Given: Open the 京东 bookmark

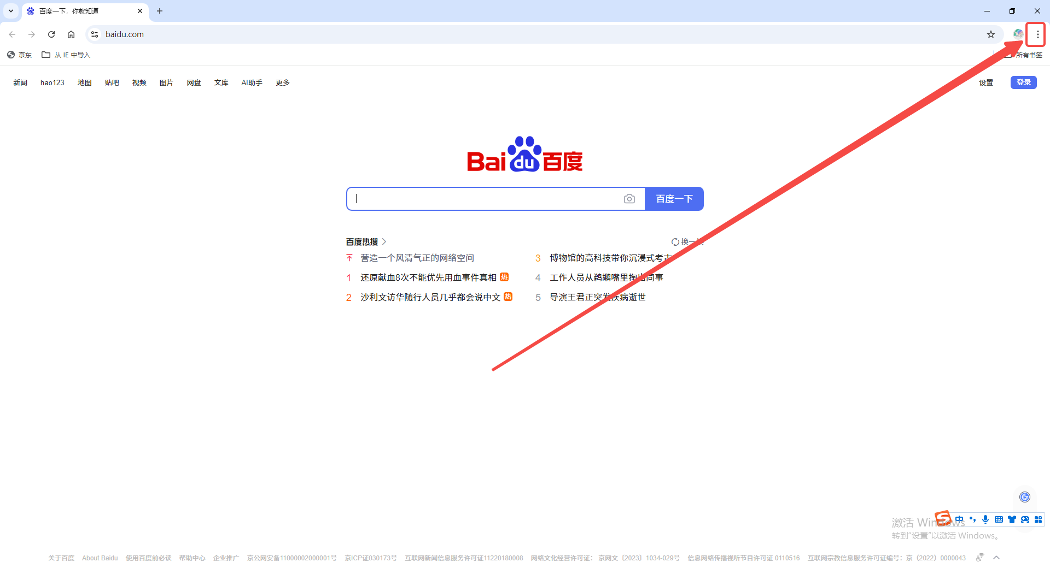Looking at the screenshot, I should tap(20, 55).
